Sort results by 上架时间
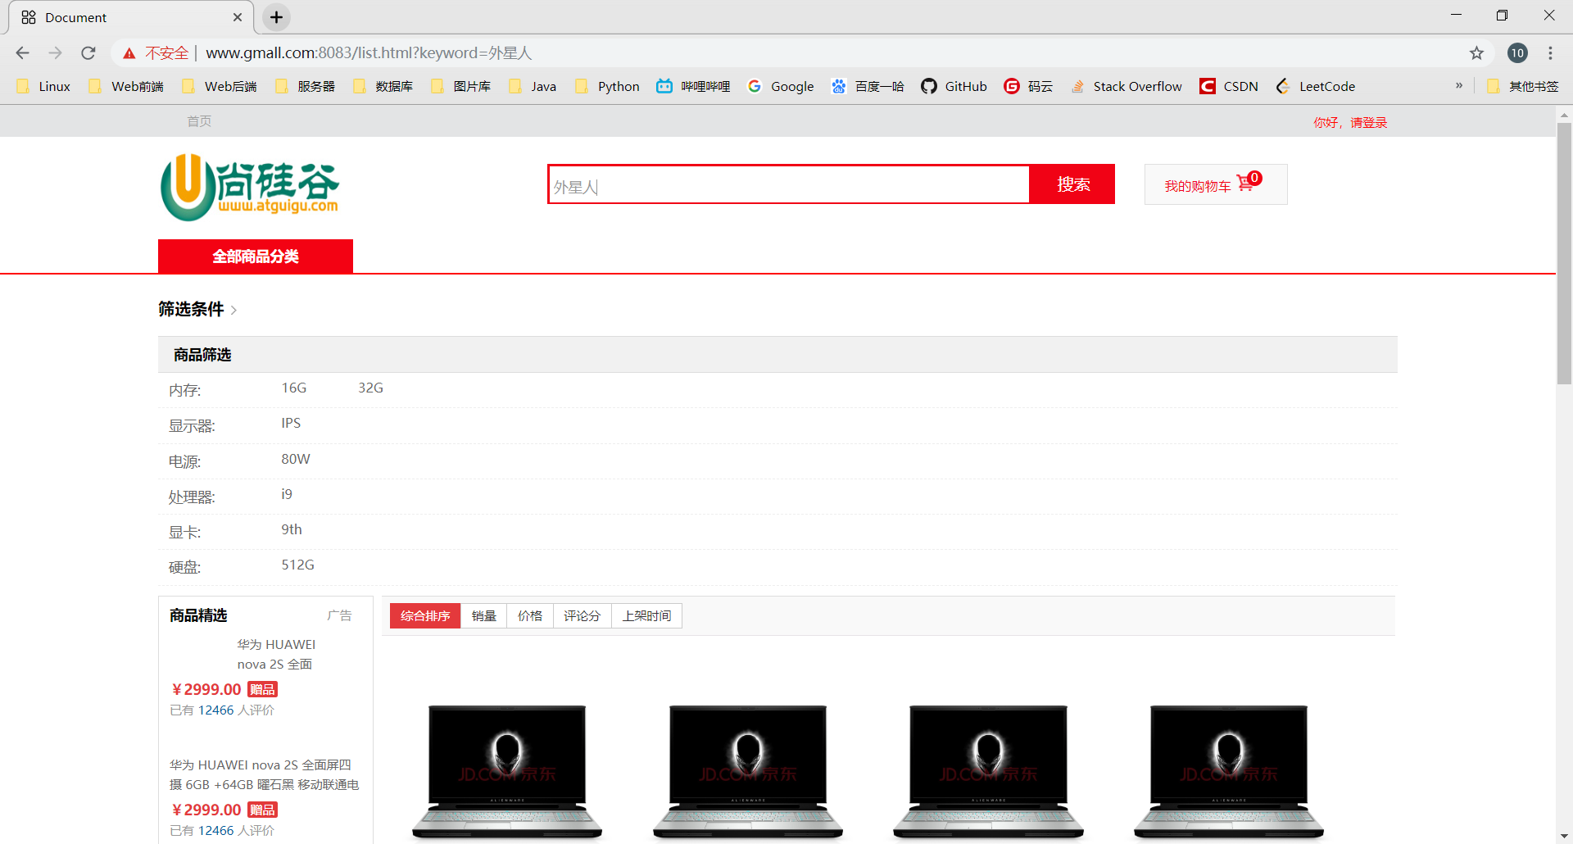This screenshot has width=1573, height=844. 647,616
